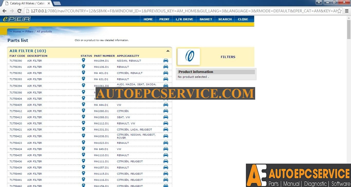Click the back navigation arrow

pos(4,11)
